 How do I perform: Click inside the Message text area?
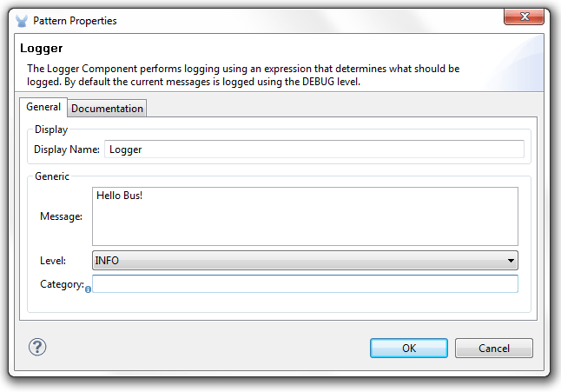[x=305, y=216]
